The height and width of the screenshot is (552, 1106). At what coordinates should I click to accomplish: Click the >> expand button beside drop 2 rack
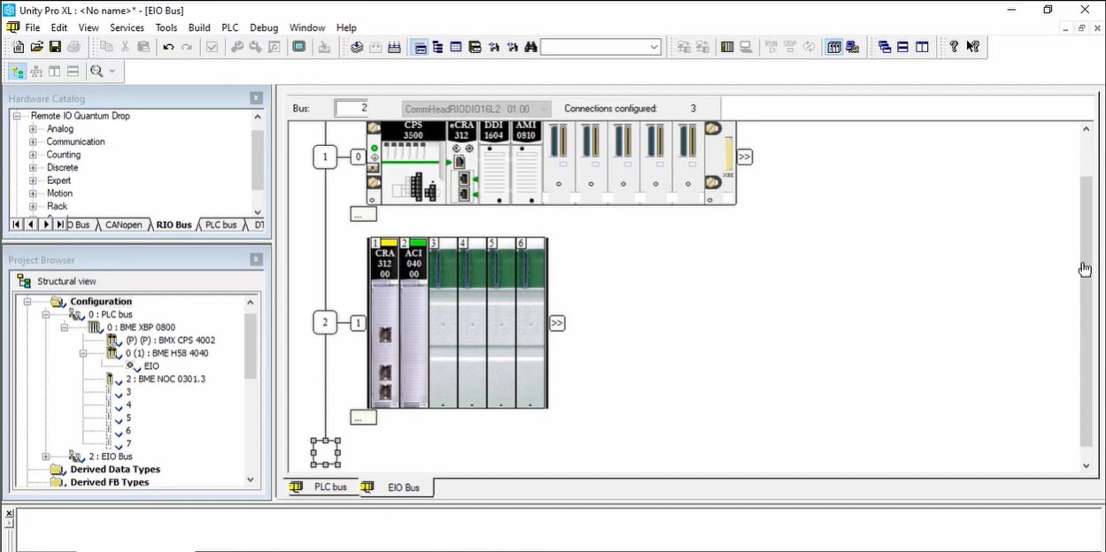click(557, 323)
